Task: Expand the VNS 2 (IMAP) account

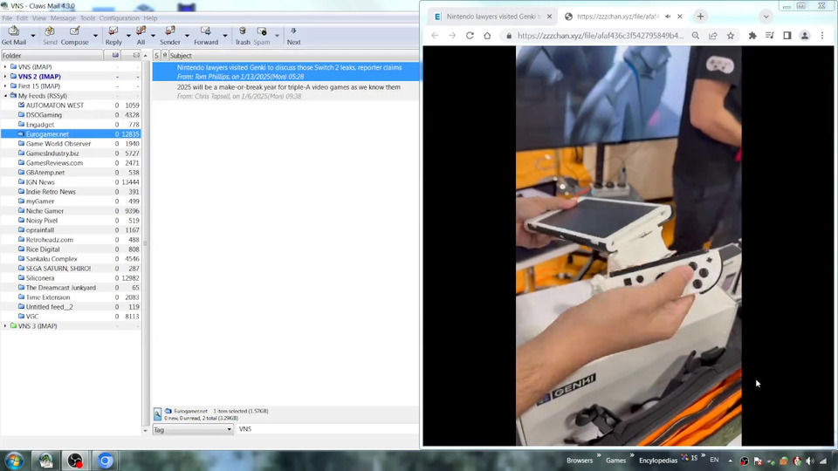Action: pyautogui.click(x=5, y=77)
